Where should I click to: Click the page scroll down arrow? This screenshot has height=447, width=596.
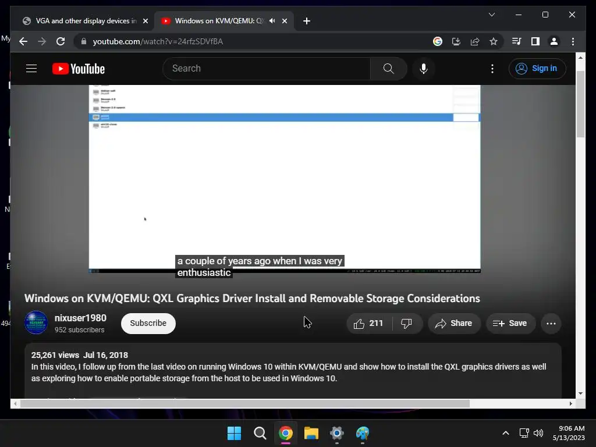pos(580,393)
